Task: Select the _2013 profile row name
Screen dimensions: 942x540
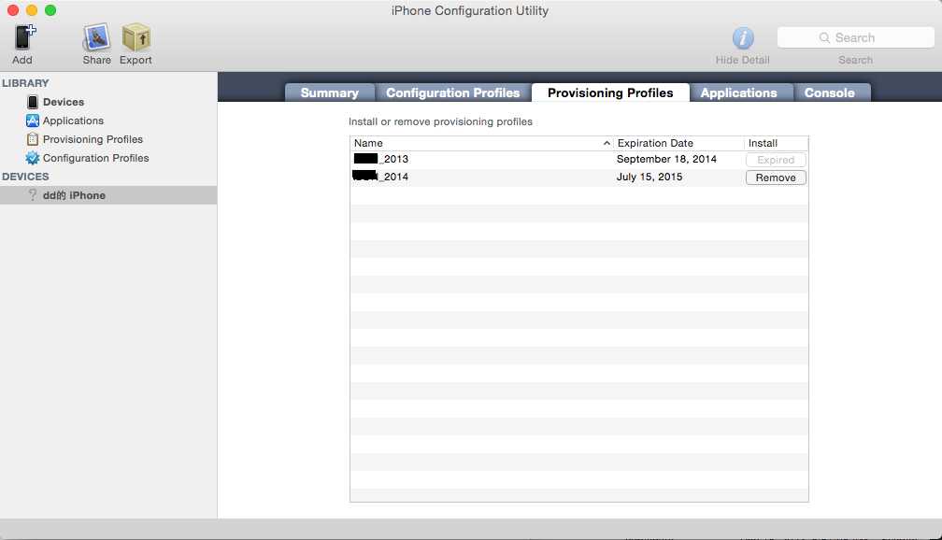Action: click(x=381, y=159)
